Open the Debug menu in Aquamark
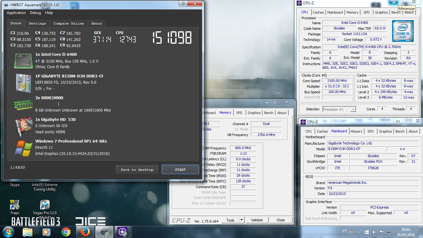Viewport: 423px width, 238px height. coord(35,13)
